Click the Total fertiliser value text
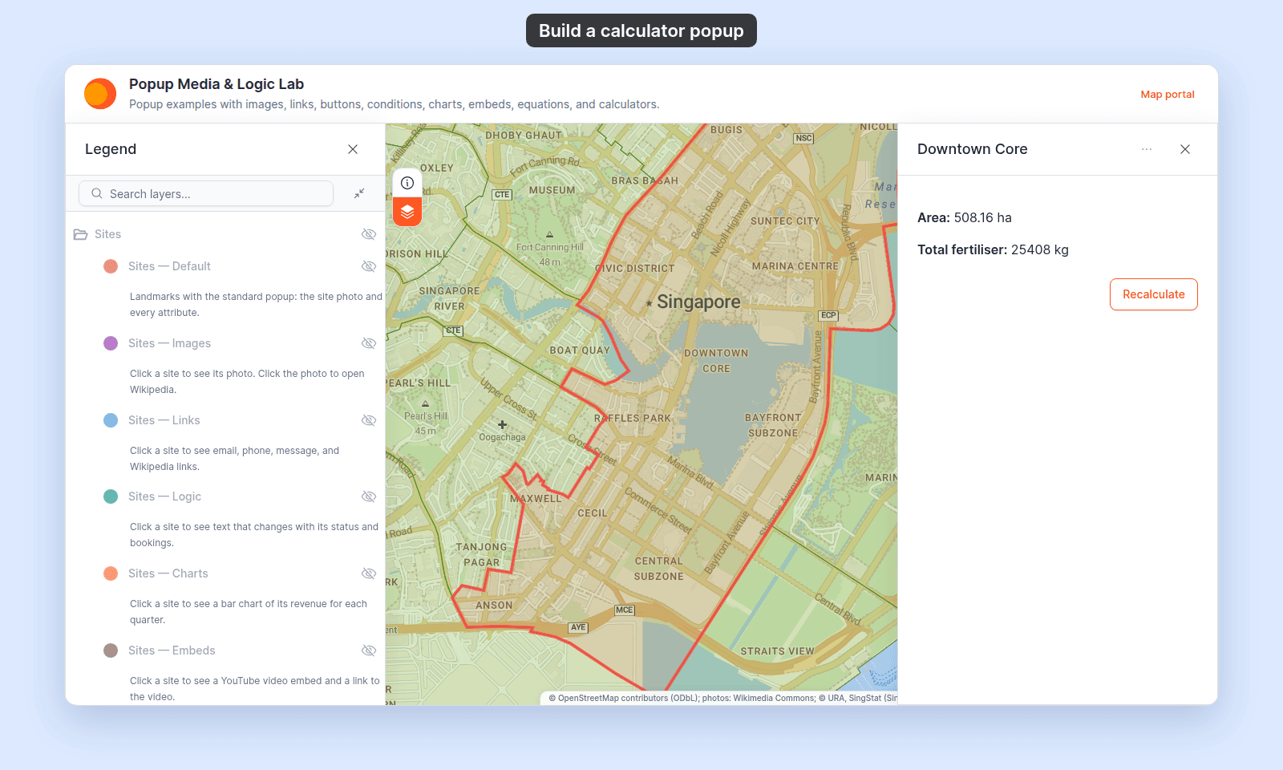Viewport: 1283px width, 770px height. click(x=1040, y=249)
